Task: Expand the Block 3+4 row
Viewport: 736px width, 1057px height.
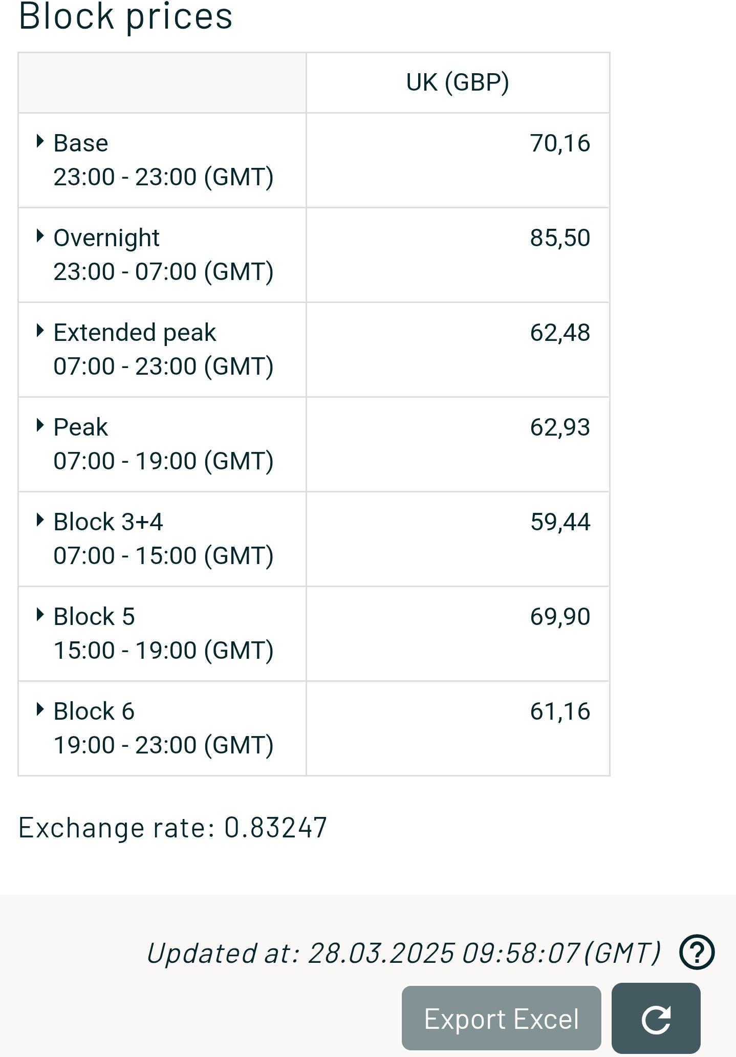Action: [x=40, y=521]
